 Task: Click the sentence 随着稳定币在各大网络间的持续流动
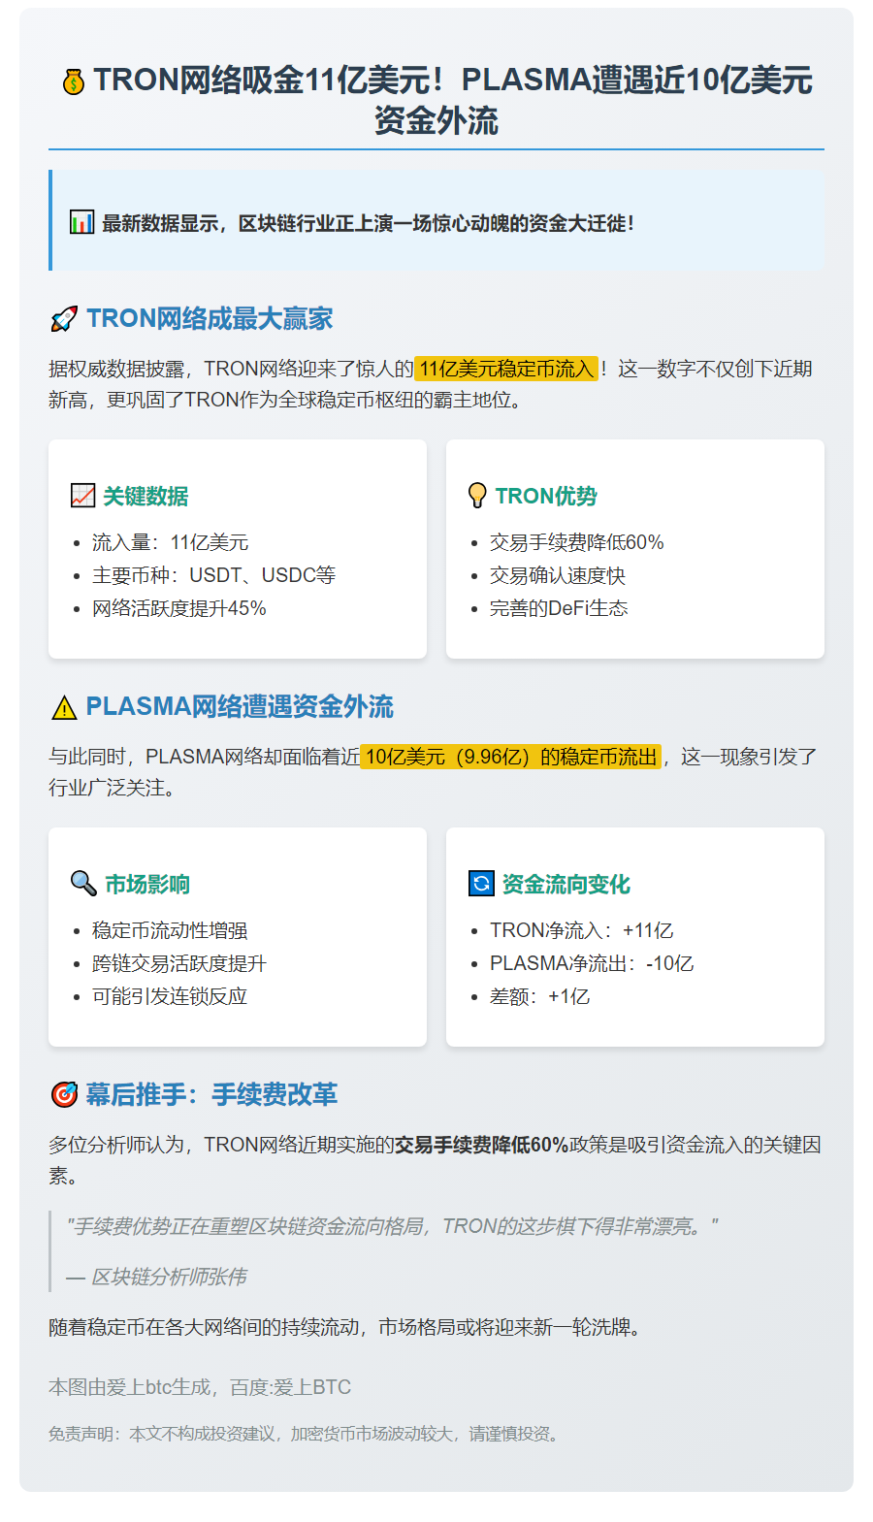point(345,1327)
